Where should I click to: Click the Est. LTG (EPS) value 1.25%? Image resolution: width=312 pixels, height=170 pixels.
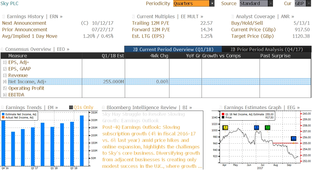(x=206, y=36)
